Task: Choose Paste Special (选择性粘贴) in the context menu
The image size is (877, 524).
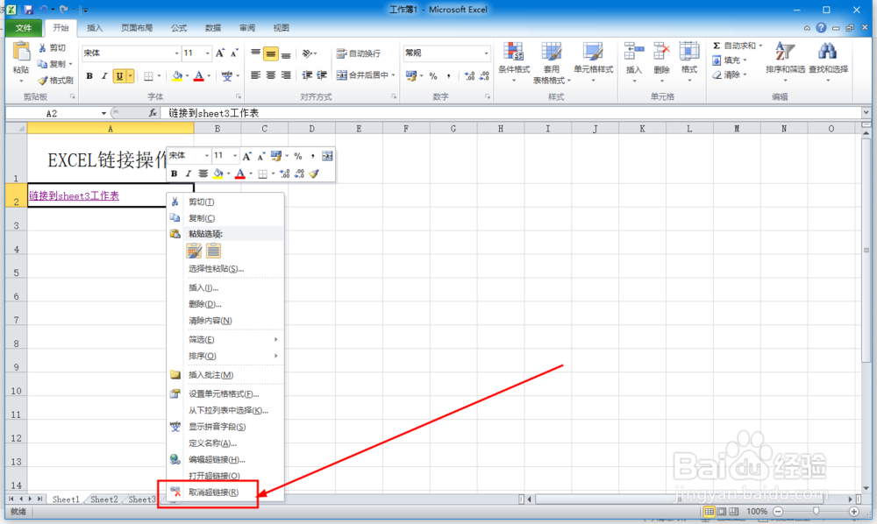Action: tap(226, 269)
